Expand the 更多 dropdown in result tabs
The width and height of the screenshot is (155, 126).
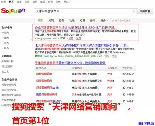coord(104,21)
